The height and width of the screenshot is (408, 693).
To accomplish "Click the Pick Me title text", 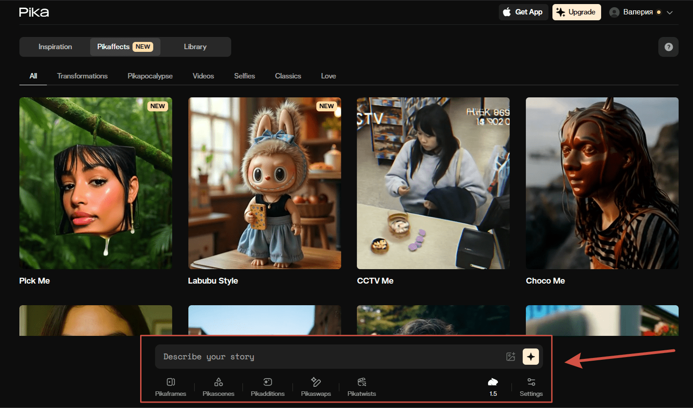I will (x=35, y=281).
